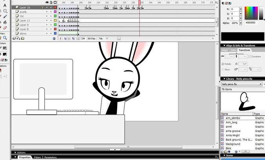Click black and white colors icon in Color panel
265x160 pixels.
point(223,3)
